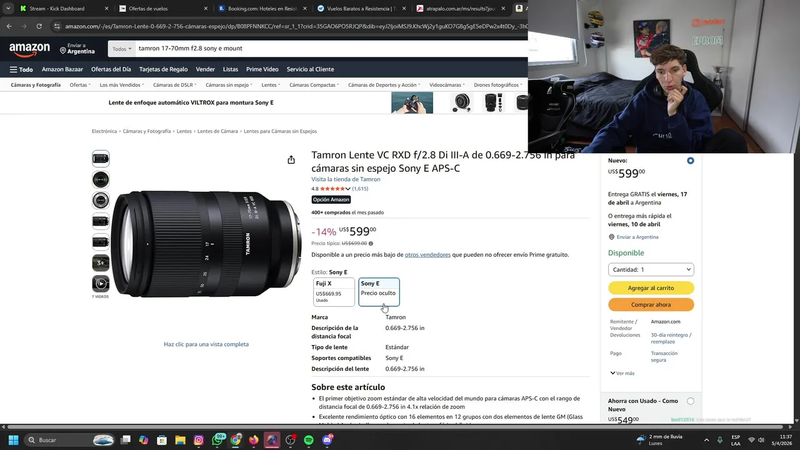The width and height of the screenshot is (800, 450).
Task: Click Haz clic para una vista completa
Action: (x=206, y=344)
